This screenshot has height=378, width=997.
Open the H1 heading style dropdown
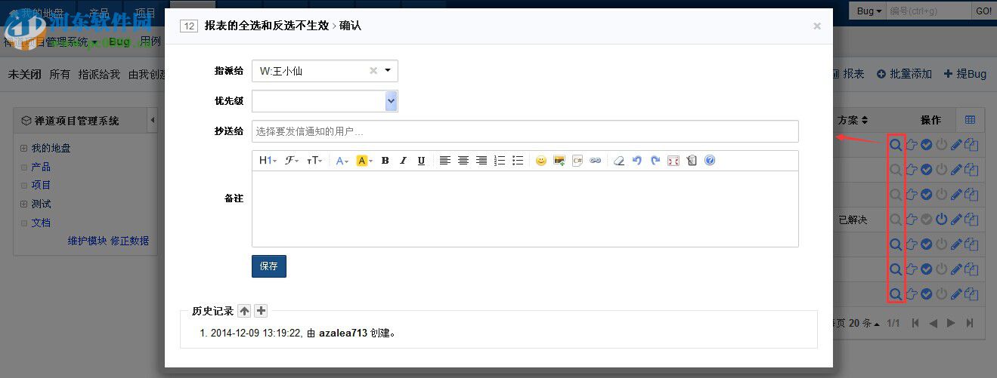tap(268, 161)
